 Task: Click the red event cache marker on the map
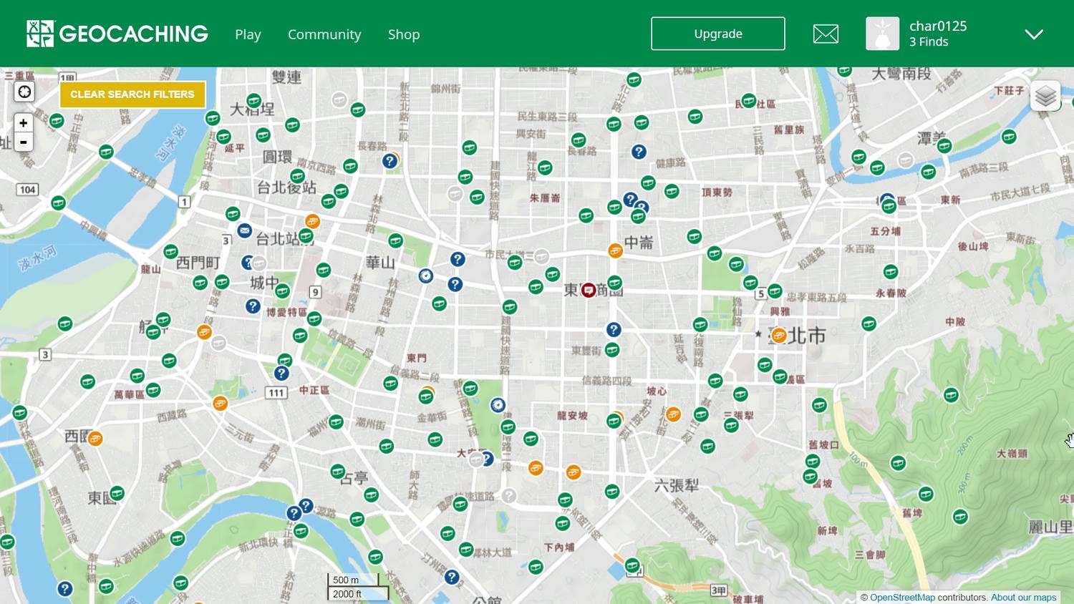click(x=588, y=290)
